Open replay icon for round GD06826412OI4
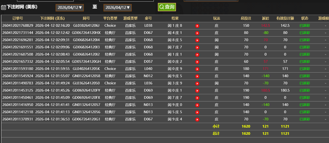329x143 pixels. (x=197, y=40)
